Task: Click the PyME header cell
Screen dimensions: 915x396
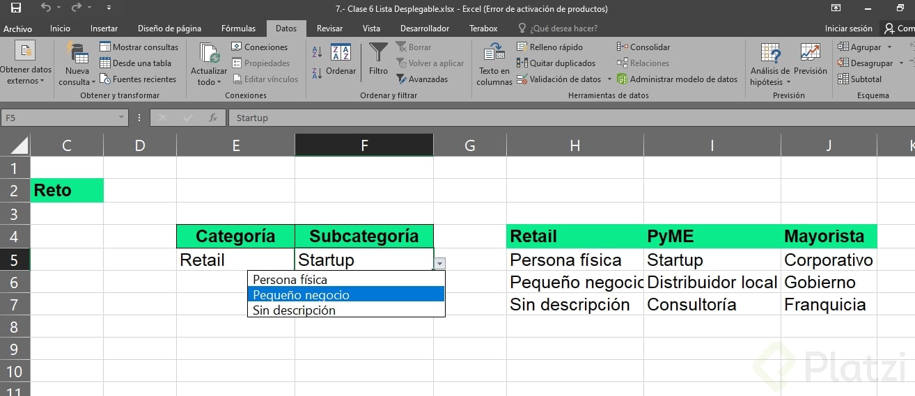Action: [x=712, y=236]
